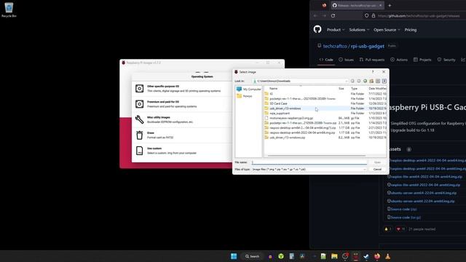
Task: Select the GitHub Releases browser tab
Action: pyautogui.click(x=358, y=5)
